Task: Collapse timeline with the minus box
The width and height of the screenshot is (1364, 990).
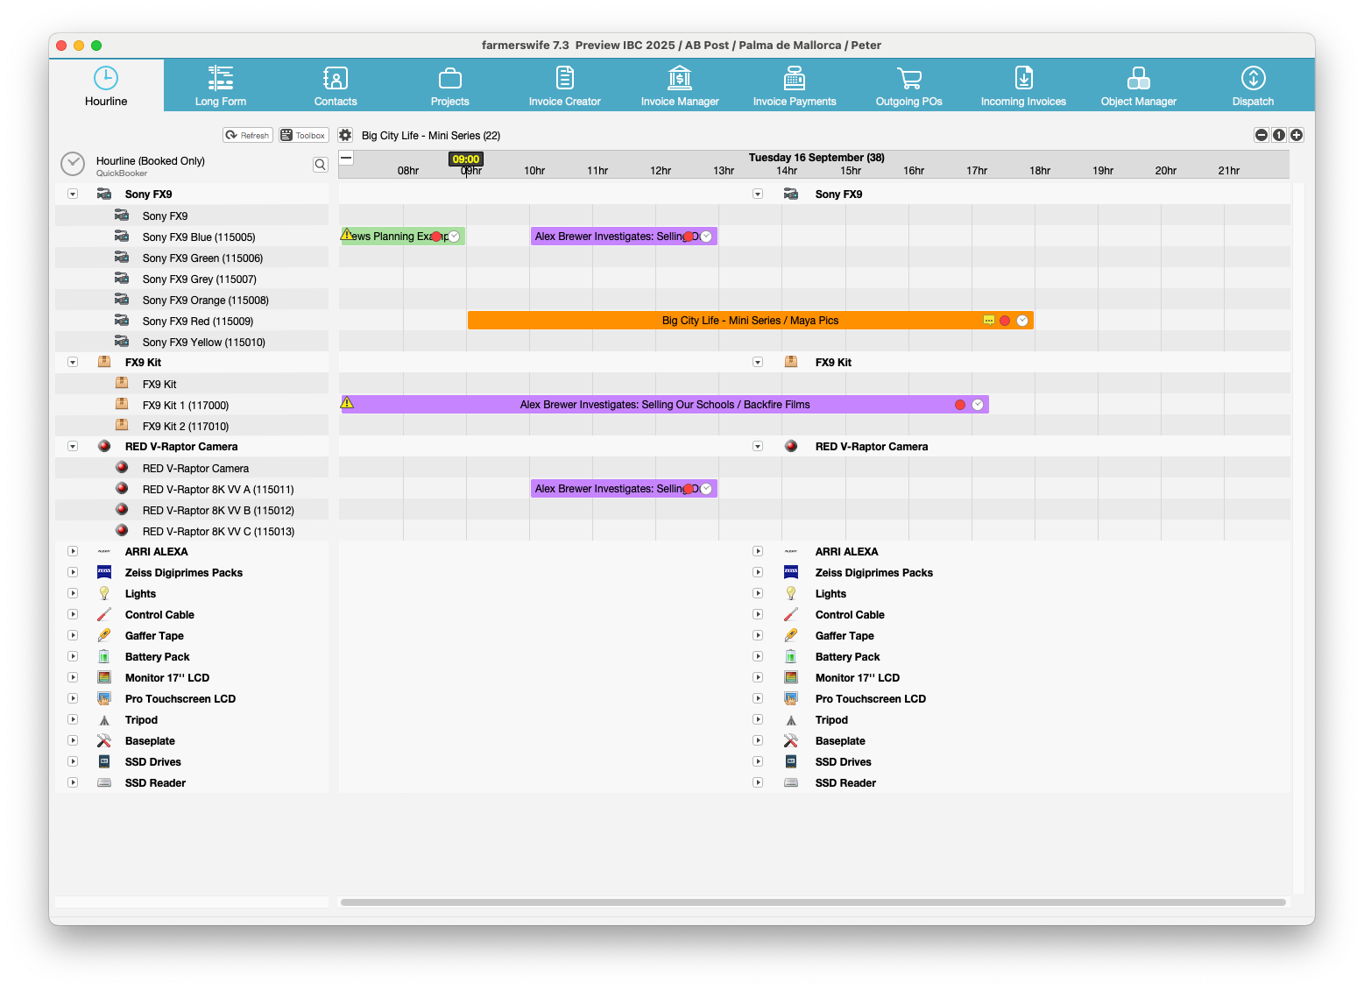Action: click(x=346, y=158)
